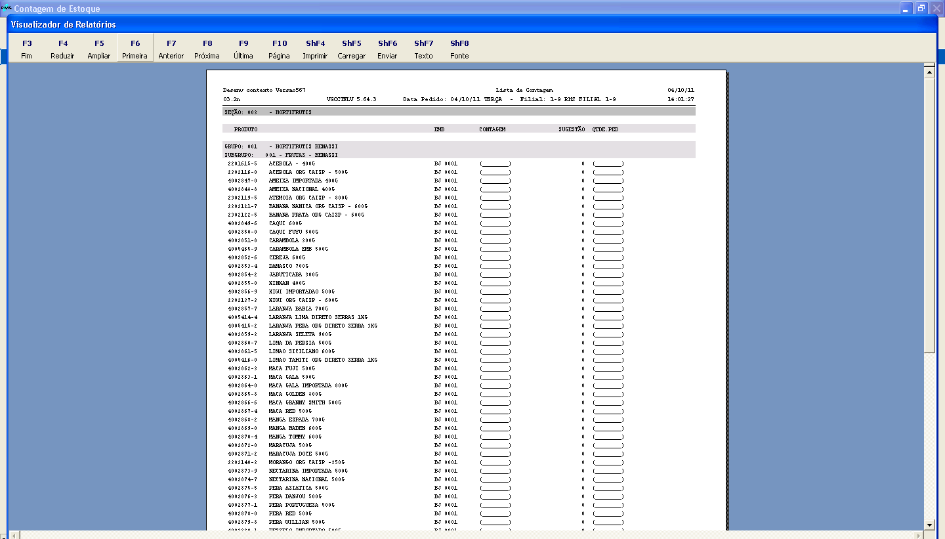This screenshot has height=539, width=945.
Task: Click MACA GRANNY SMITH 500G product text
Action: coord(305,402)
